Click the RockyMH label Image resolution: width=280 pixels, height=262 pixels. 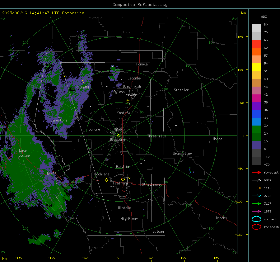pos(82,87)
